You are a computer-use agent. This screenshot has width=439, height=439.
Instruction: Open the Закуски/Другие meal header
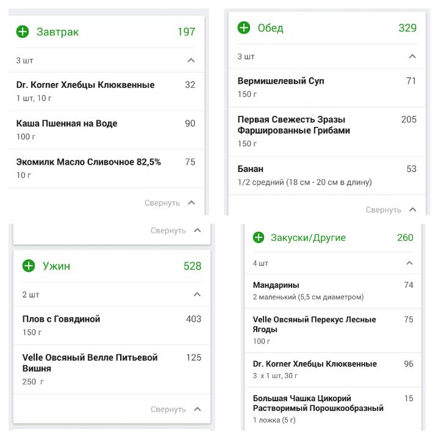click(x=333, y=237)
